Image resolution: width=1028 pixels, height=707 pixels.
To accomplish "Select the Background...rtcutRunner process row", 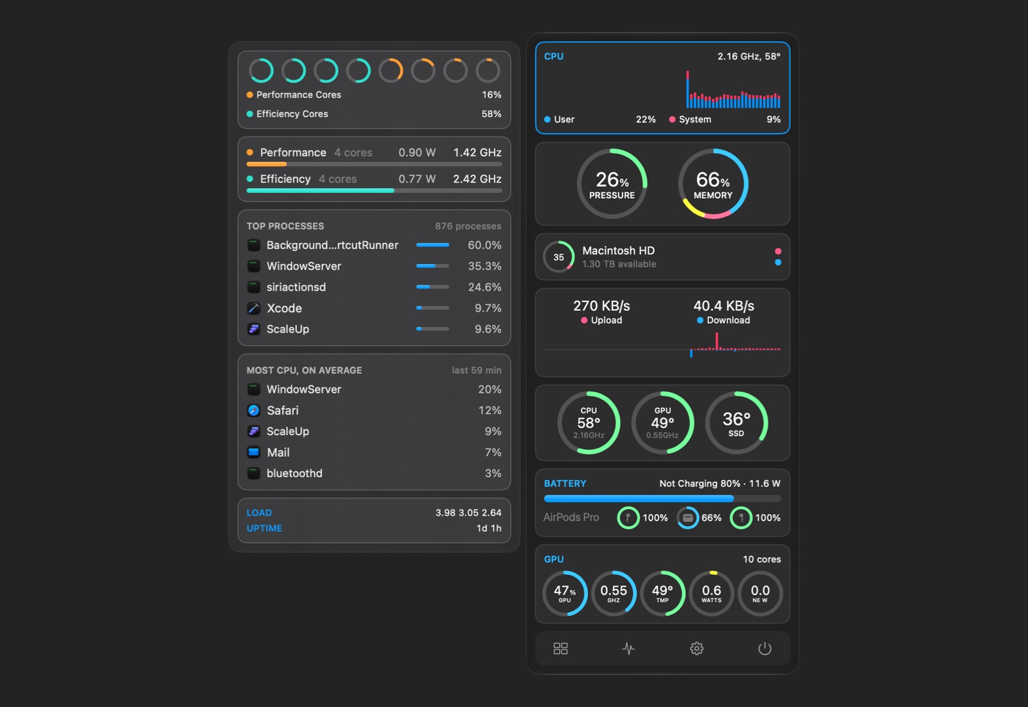I will tap(374, 246).
